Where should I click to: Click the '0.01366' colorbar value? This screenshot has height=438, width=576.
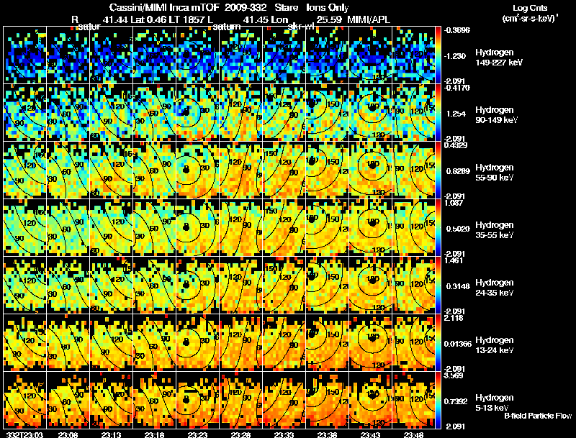tap(458, 344)
